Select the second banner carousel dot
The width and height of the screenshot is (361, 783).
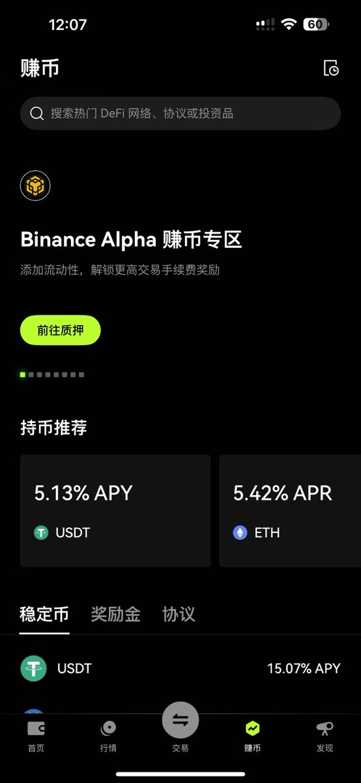[31, 375]
